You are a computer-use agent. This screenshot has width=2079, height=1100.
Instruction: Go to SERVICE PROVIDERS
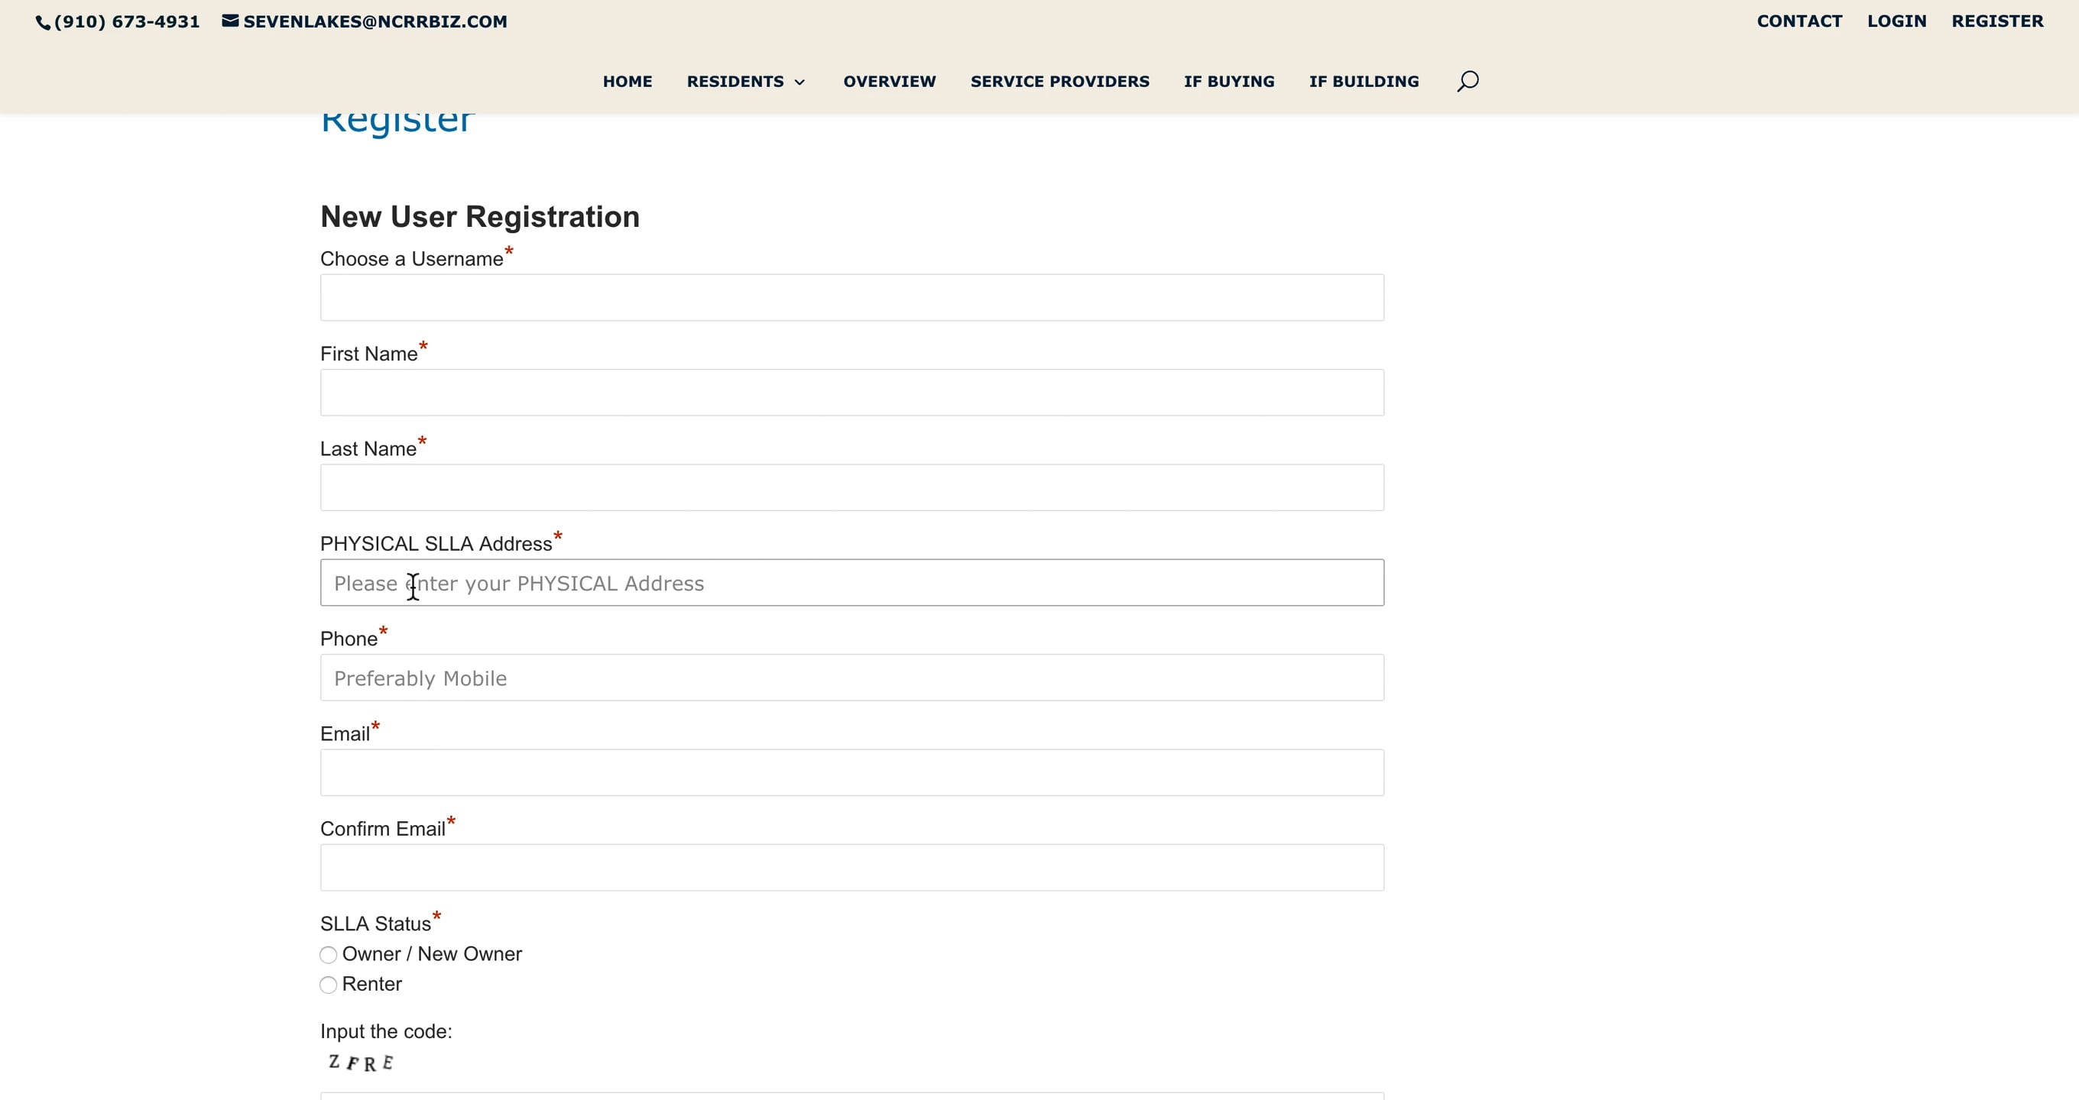click(1059, 82)
